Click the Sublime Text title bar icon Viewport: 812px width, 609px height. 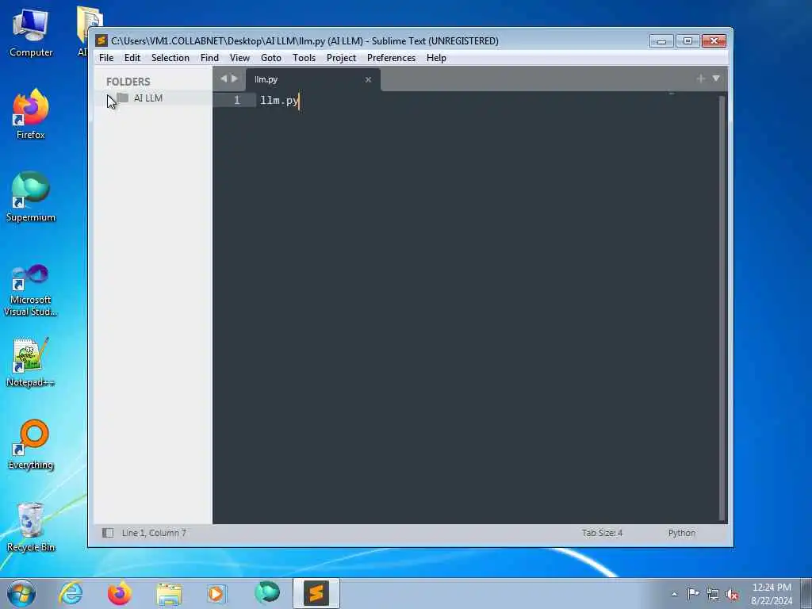tap(101, 40)
